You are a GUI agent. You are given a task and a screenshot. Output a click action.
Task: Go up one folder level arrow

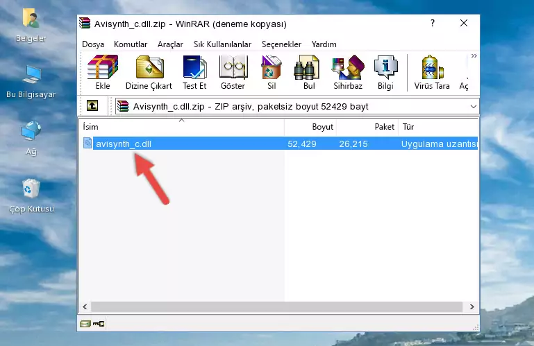pyautogui.click(x=92, y=105)
